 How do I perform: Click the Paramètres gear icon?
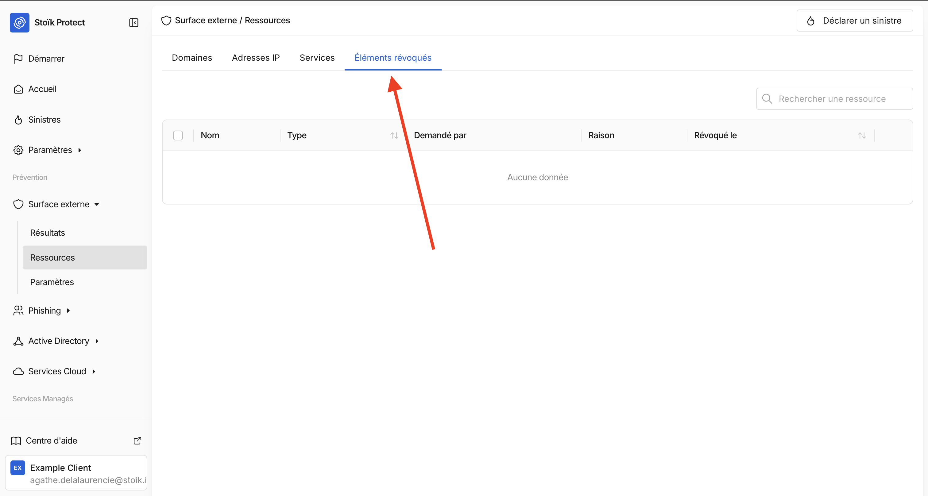point(18,150)
